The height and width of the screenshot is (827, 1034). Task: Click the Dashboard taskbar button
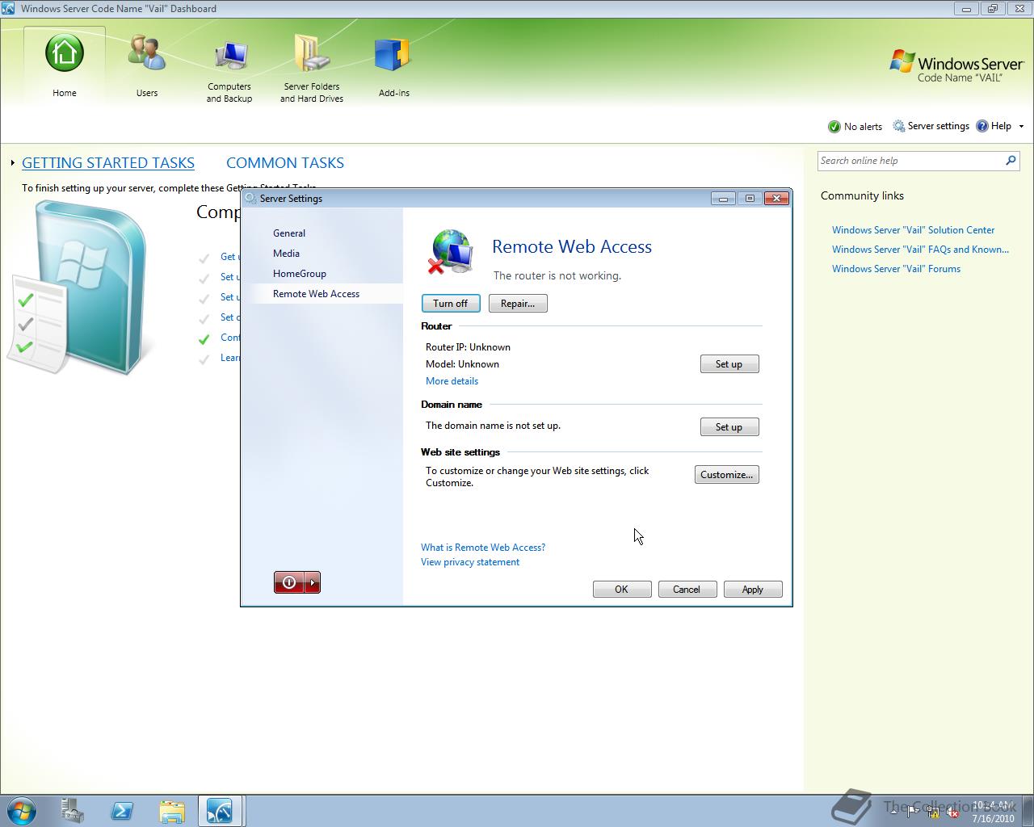point(220,811)
